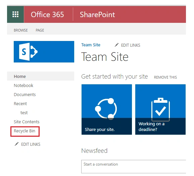Viewport: 194px width, 176px height.
Task: Open the Recycle Bin link
Action: [x=25, y=131]
